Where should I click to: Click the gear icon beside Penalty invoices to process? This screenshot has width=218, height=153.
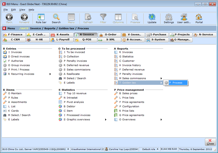coord(60,61)
